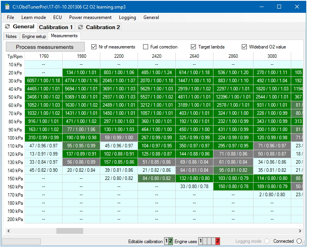Select cell 134 / 1.00 / 1.01
The width and height of the screenshot is (311, 247).
(81, 73)
